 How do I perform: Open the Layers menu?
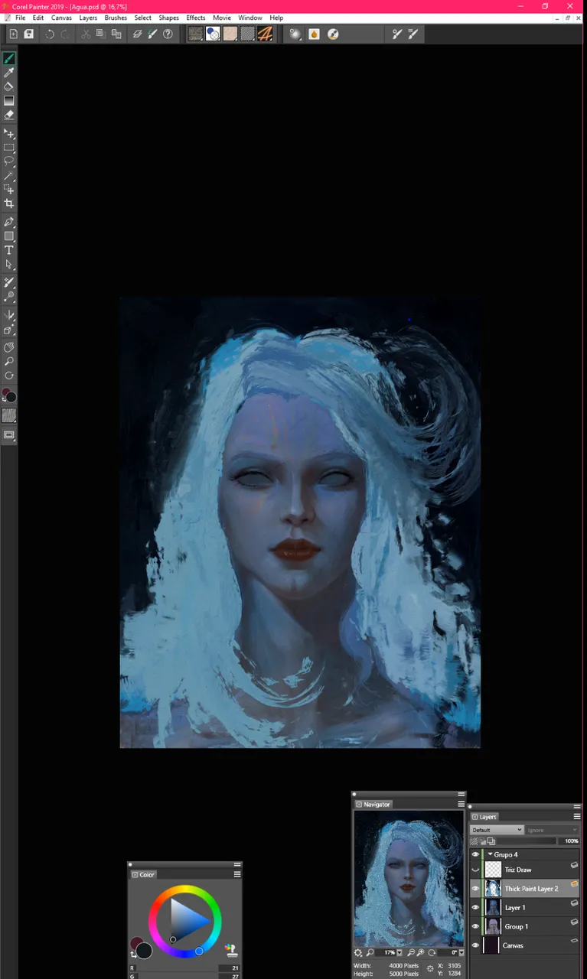(88, 18)
